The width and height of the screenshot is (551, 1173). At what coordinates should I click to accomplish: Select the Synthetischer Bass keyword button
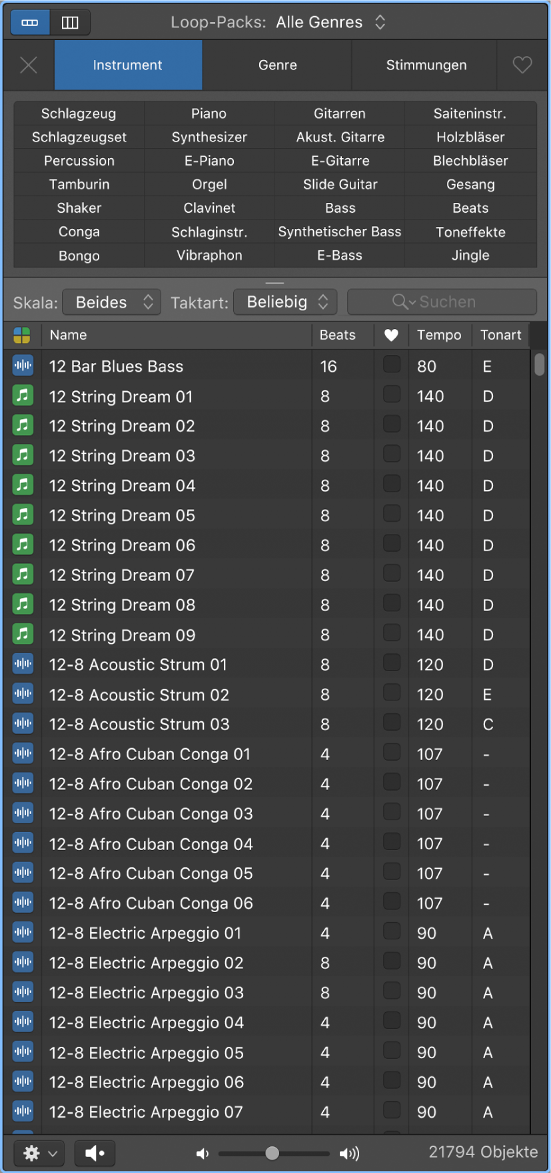point(340,232)
